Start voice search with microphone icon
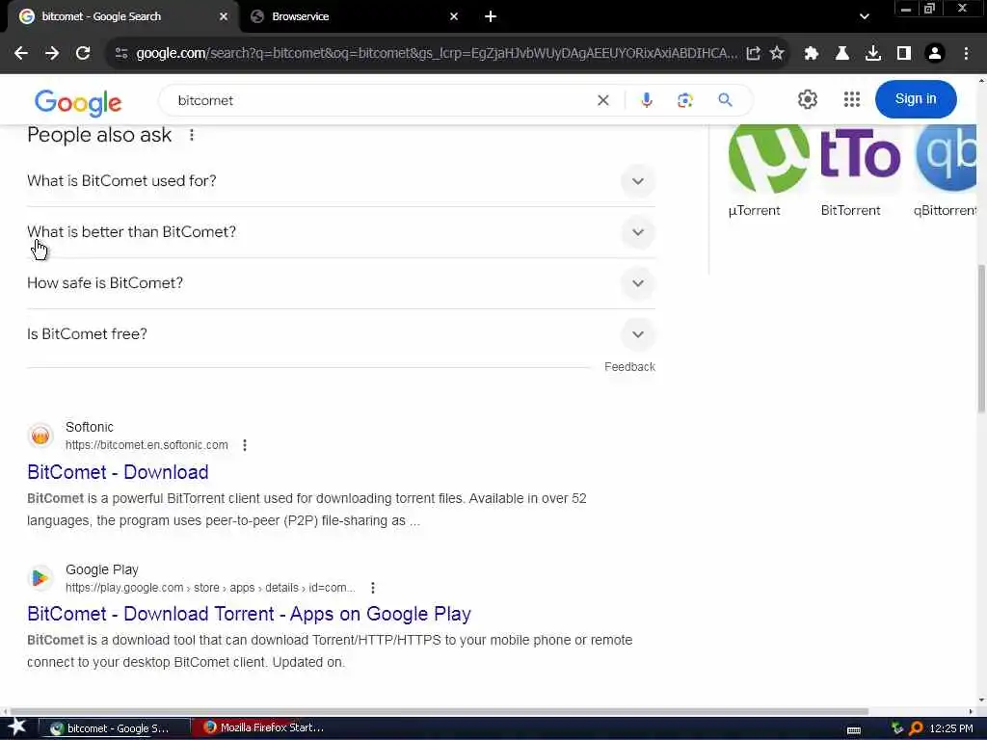This screenshot has width=987, height=740. tap(647, 100)
